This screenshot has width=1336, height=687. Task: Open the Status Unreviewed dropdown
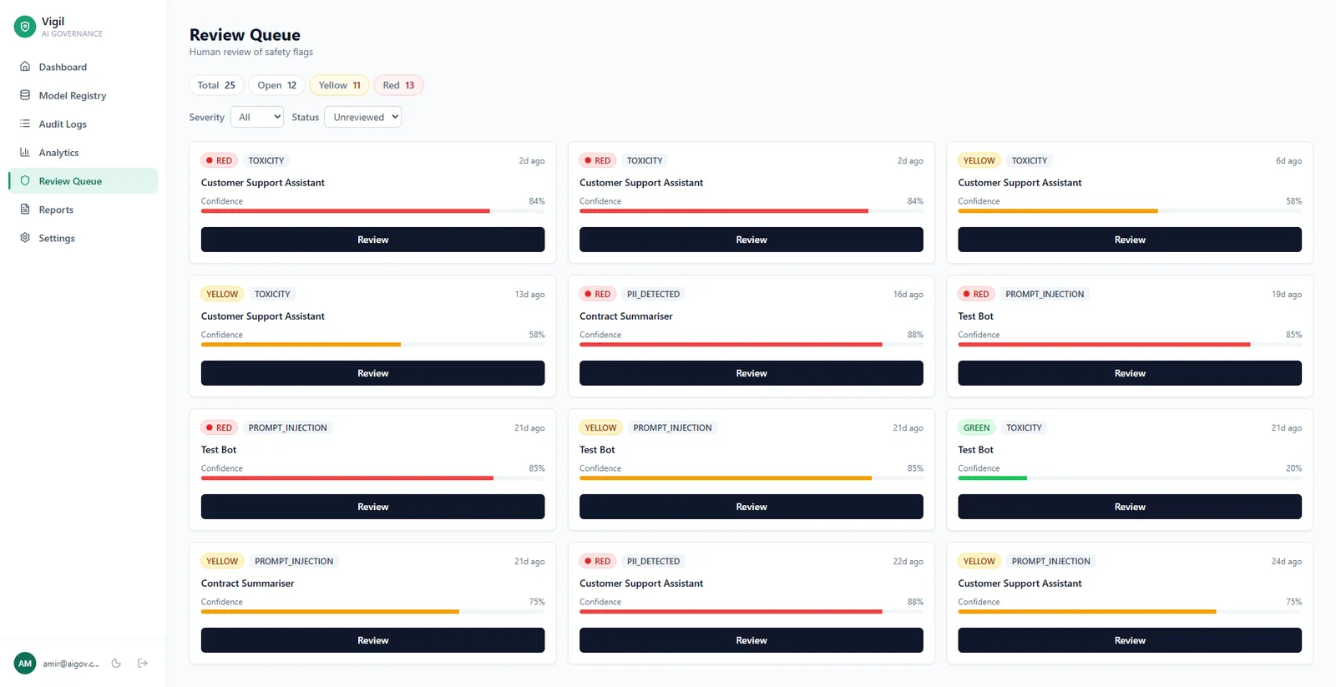(x=362, y=117)
